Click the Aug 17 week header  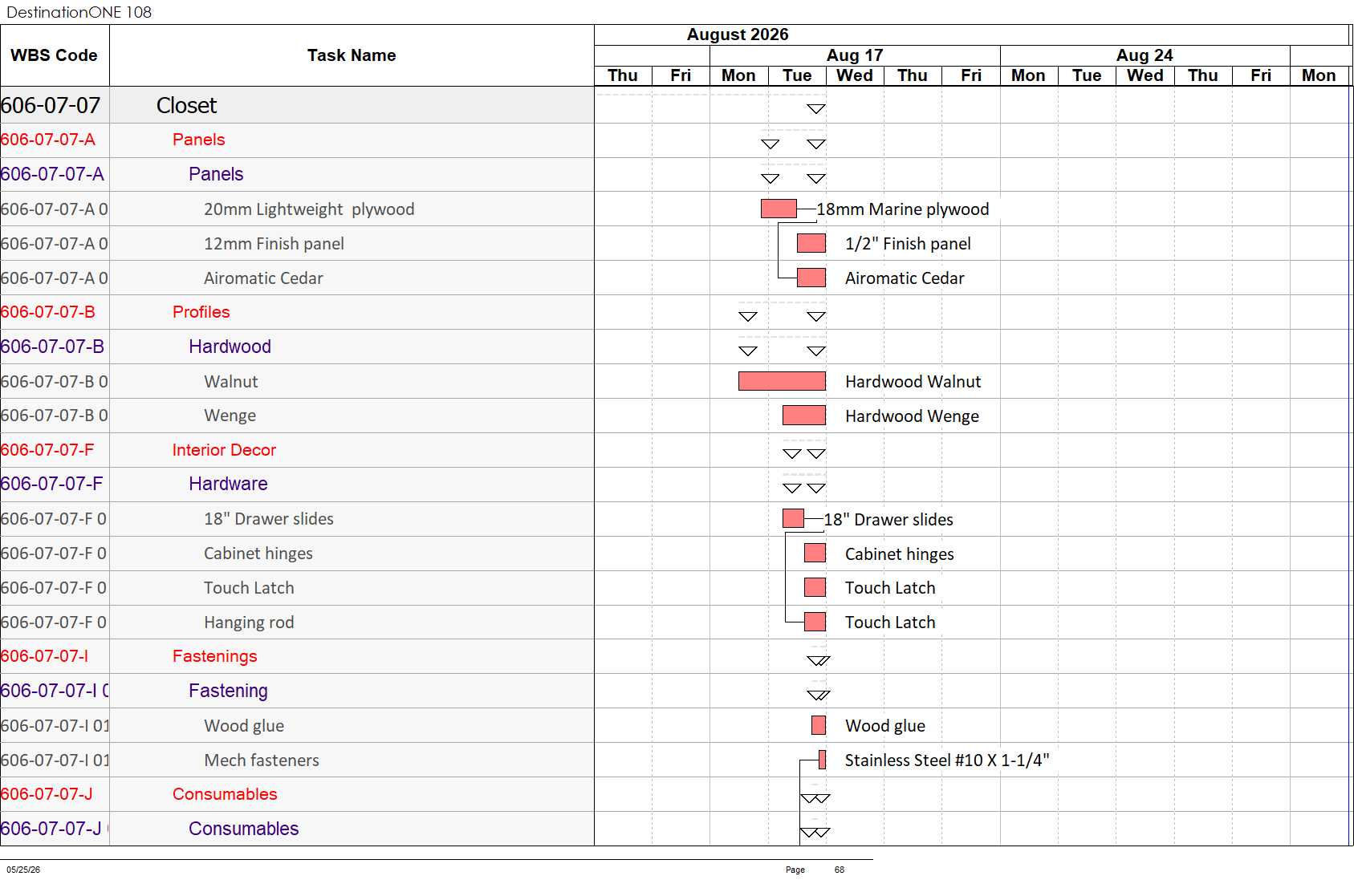(855, 55)
